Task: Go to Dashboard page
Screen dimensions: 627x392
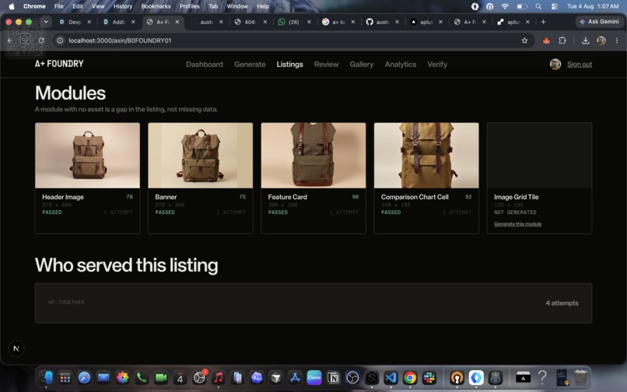Action: pos(205,65)
